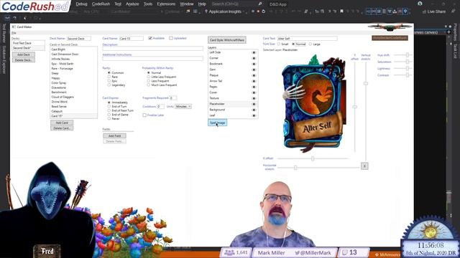460x258 pixels.
Task: Click the X offset slider
Action: tap(313, 158)
